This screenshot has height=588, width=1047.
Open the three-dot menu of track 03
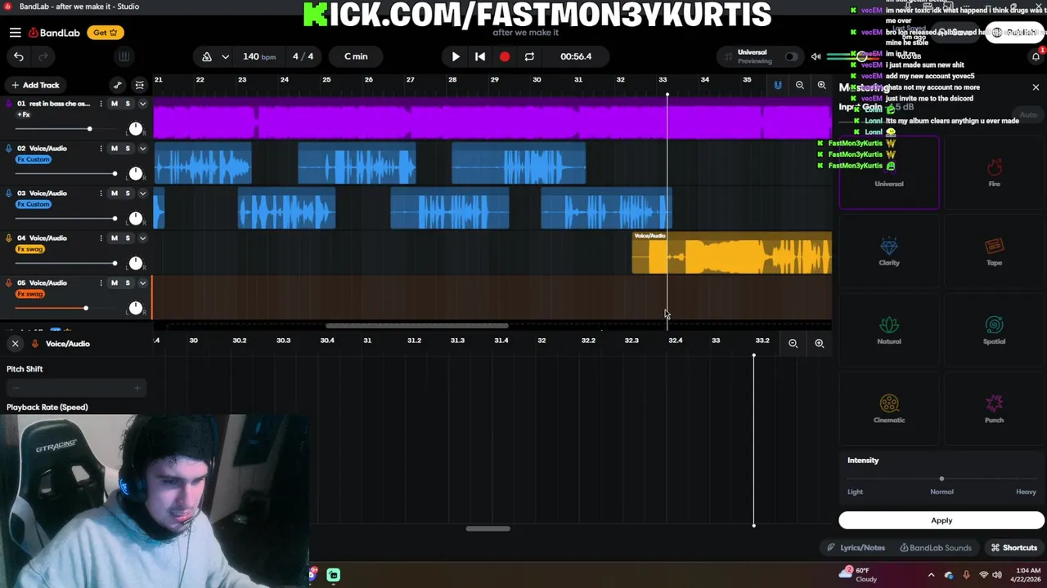tap(101, 194)
